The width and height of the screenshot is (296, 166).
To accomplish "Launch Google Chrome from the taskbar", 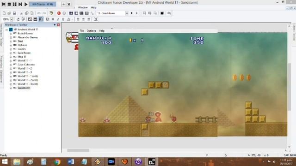I will [x=57, y=162].
